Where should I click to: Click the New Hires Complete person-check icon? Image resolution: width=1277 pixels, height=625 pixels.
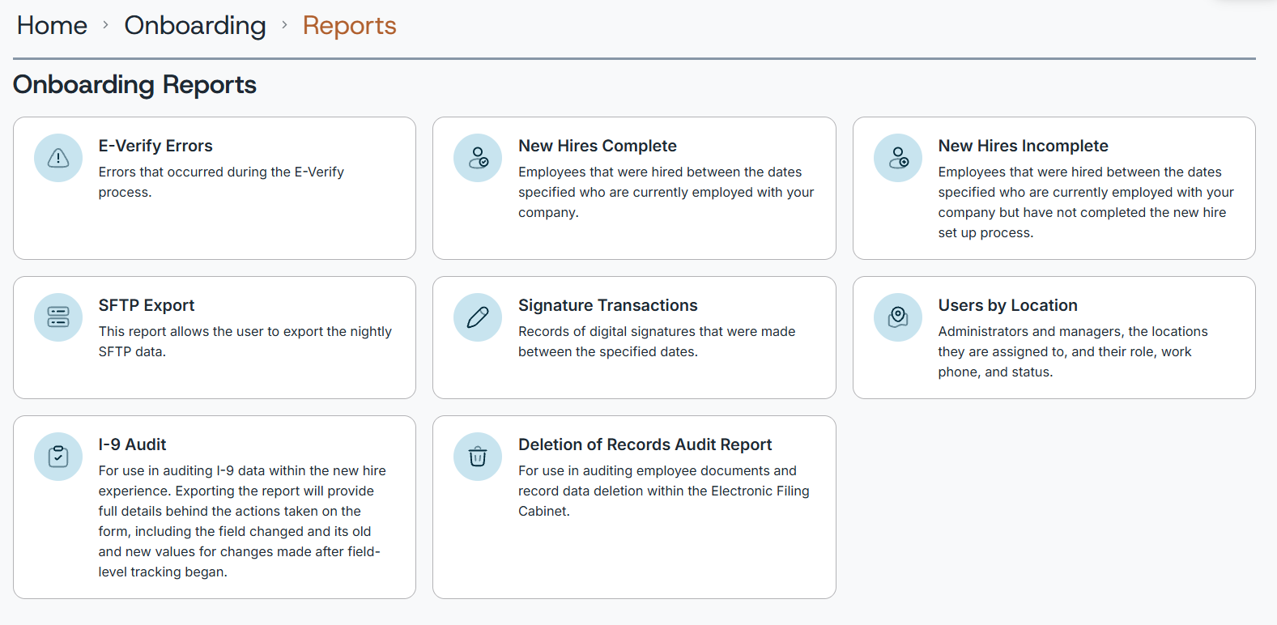click(478, 158)
